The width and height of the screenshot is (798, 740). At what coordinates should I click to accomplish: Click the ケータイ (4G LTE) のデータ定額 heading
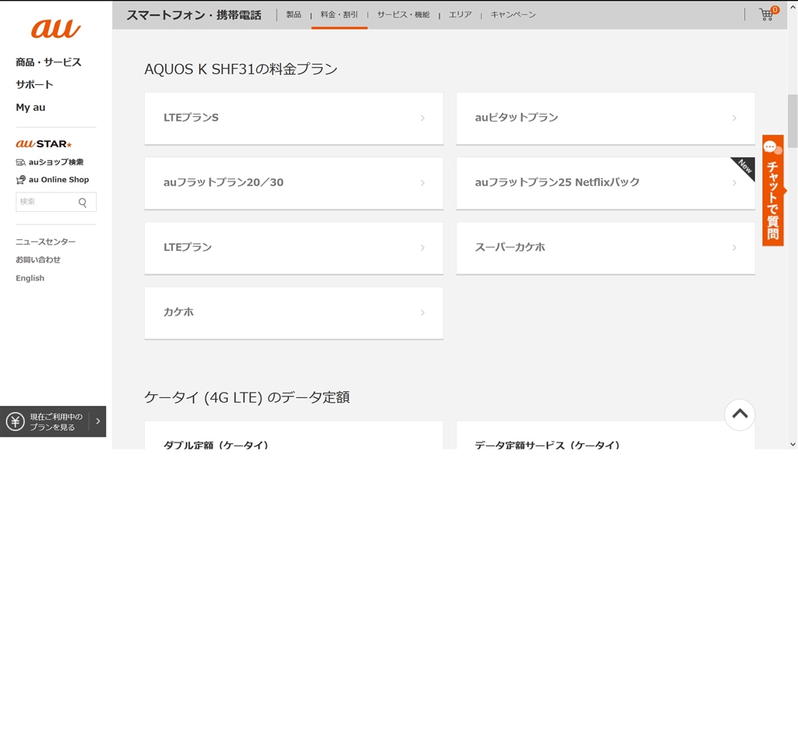[x=247, y=397]
